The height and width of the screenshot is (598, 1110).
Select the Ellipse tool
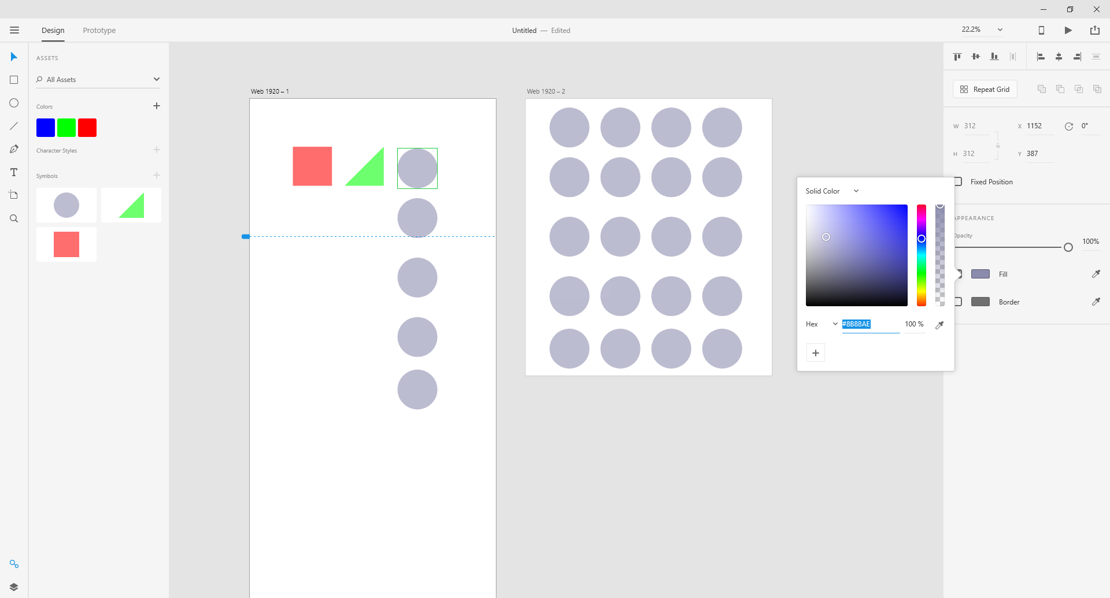(x=14, y=102)
